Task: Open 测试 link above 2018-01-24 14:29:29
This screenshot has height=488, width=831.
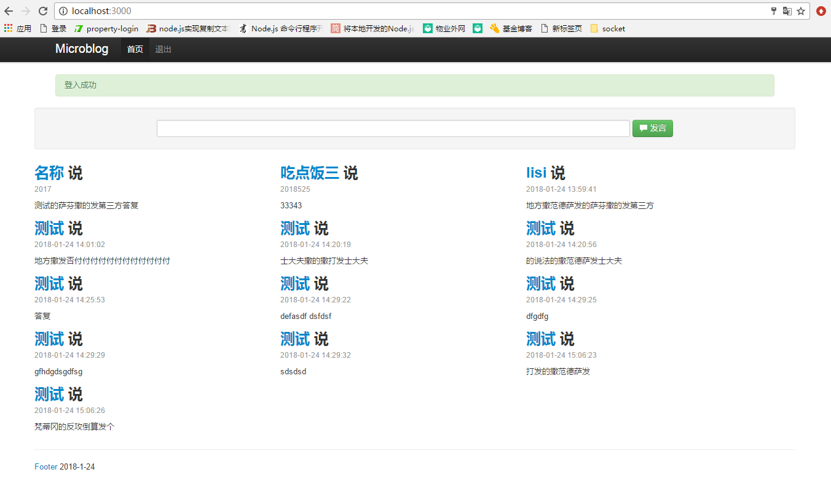Action: pos(49,339)
